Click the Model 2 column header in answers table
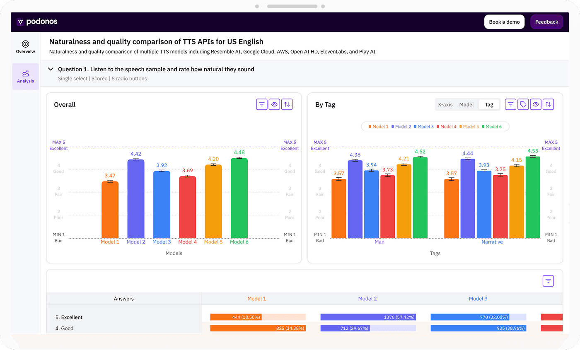This screenshot has height=350, width=580. coord(367,299)
